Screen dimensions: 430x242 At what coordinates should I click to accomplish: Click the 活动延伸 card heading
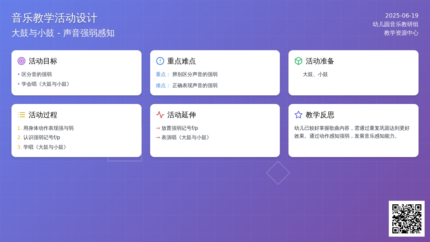[x=182, y=115]
